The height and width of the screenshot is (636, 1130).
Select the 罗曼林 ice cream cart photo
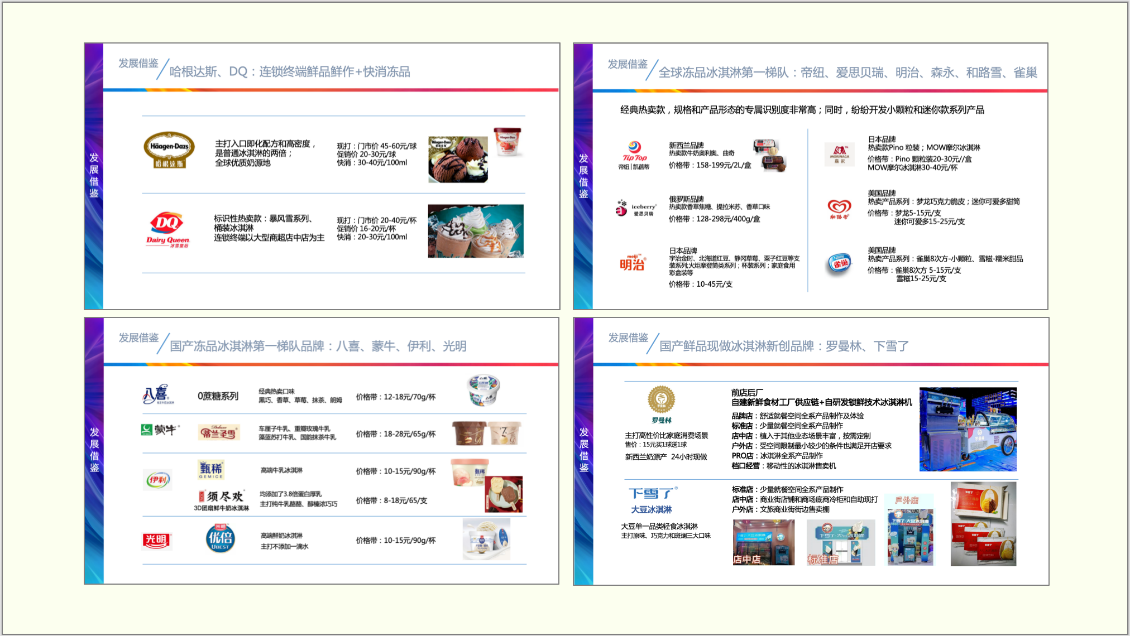coord(968,429)
